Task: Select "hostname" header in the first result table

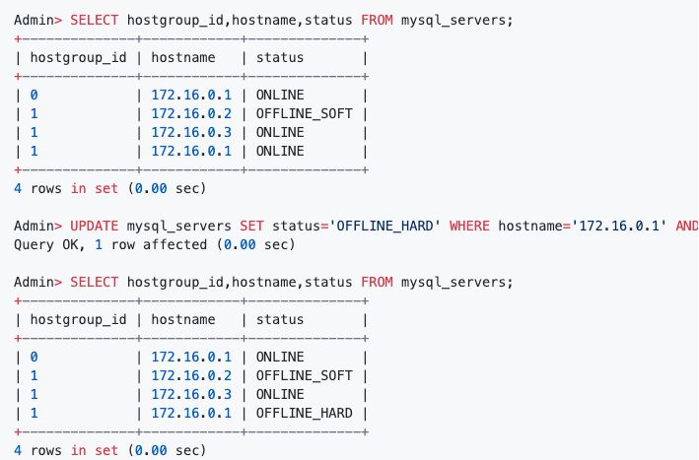Action: (x=183, y=57)
